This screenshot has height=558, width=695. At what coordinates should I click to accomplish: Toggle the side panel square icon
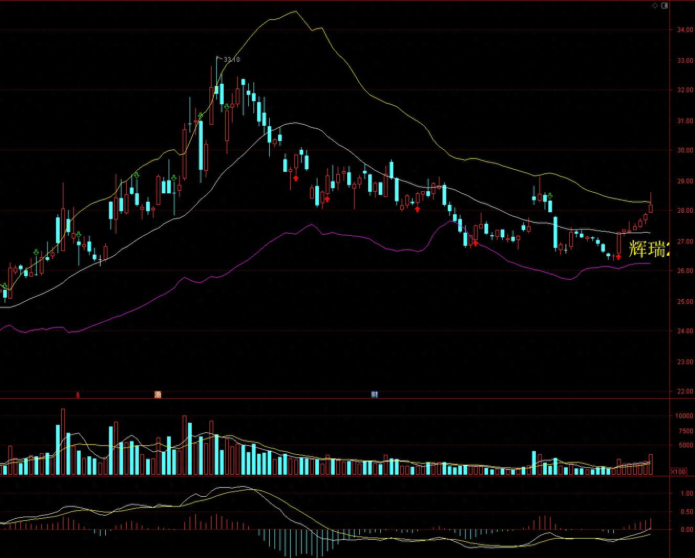665,6
